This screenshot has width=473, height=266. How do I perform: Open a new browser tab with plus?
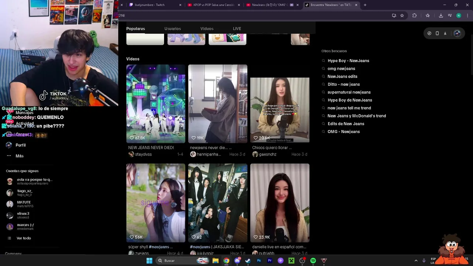(x=365, y=5)
